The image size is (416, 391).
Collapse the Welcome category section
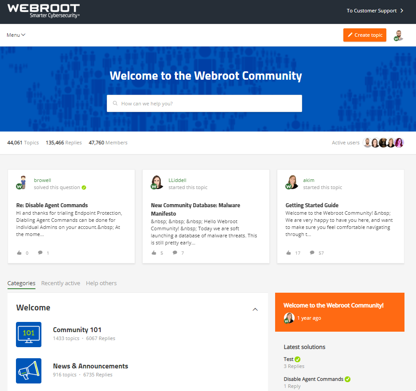coord(255,309)
